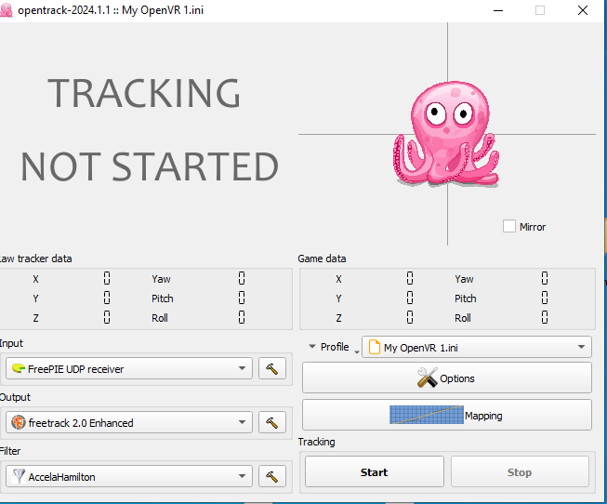This screenshot has height=504, width=607.
Task: Expand the Filter AccelaHamilton dropdown
Action: tap(128, 477)
